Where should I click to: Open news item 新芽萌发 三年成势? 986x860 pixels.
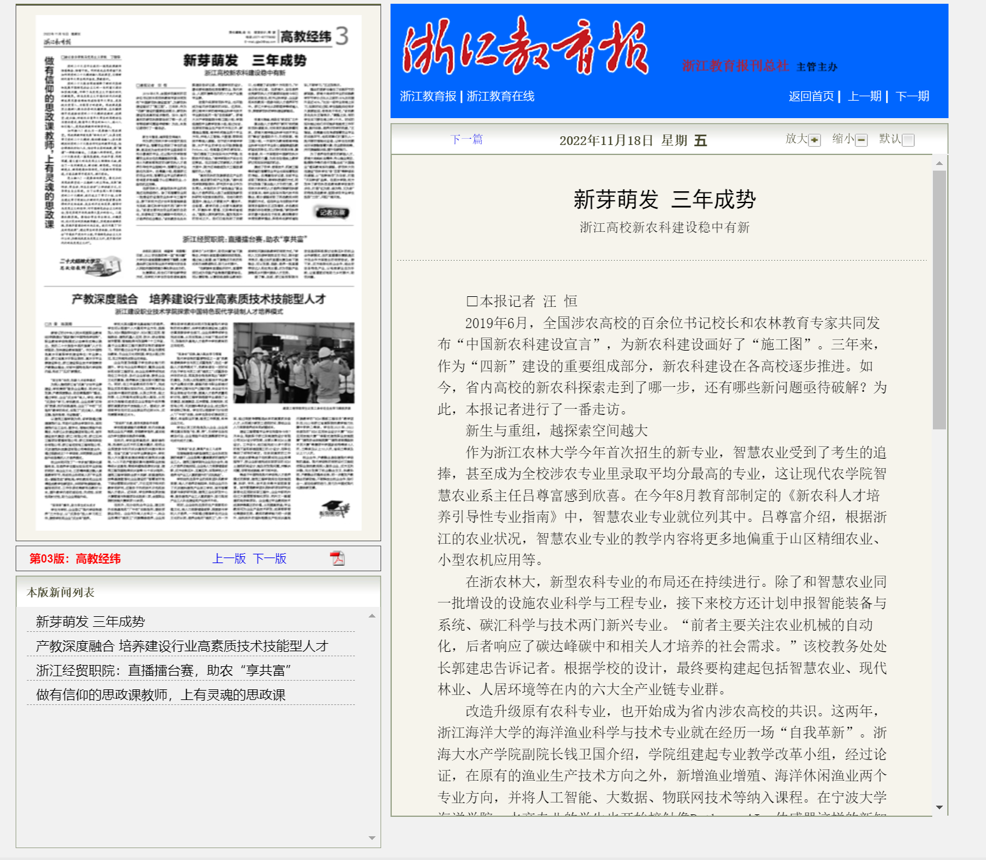pyautogui.click(x=90, y=621)
